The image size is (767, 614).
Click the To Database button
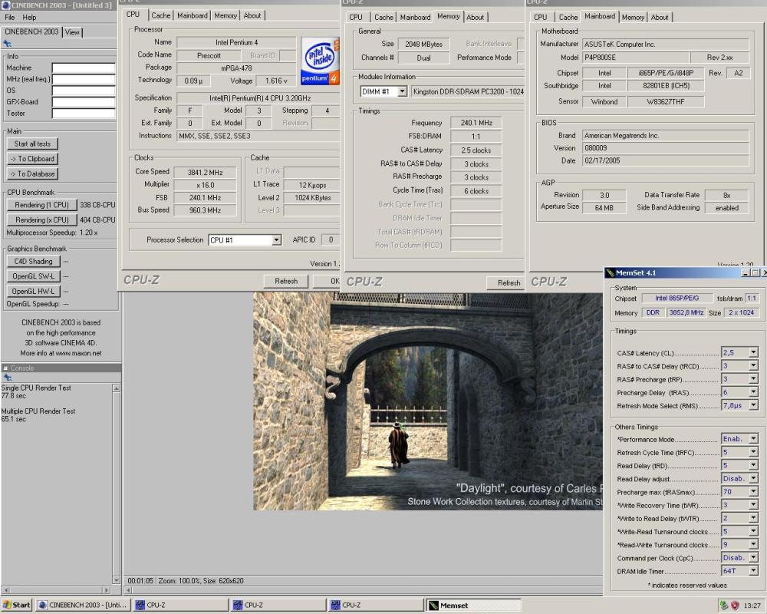point(32,173)
